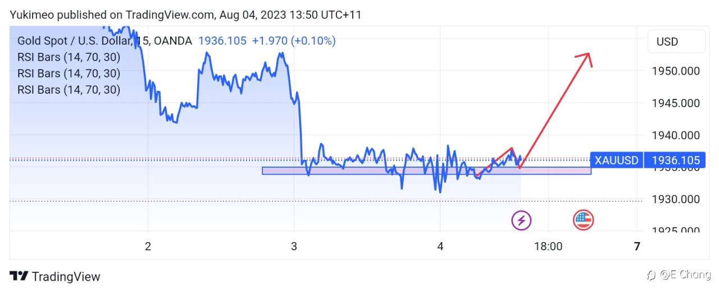Click the 1950.000 price axis level
719x293 pixels.
click(x=676, y=71)
